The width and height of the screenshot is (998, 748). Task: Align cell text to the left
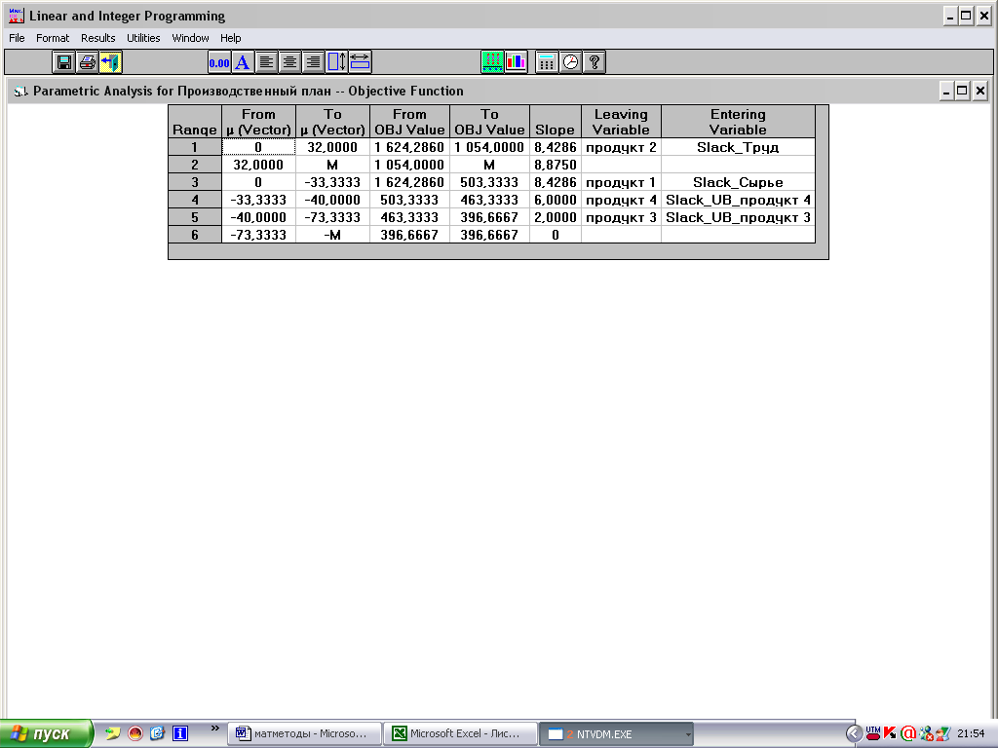pyautogui.click(x=266, y=62)
